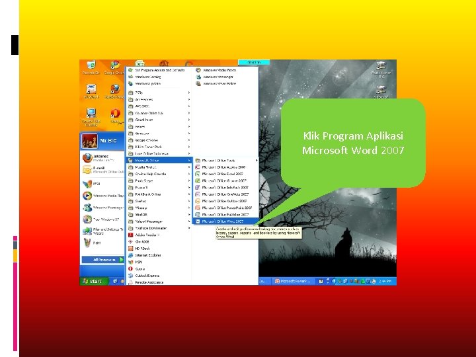
Task: Open Firefox Internet shortcut in Start menu
Action: [x=103, y=158]
